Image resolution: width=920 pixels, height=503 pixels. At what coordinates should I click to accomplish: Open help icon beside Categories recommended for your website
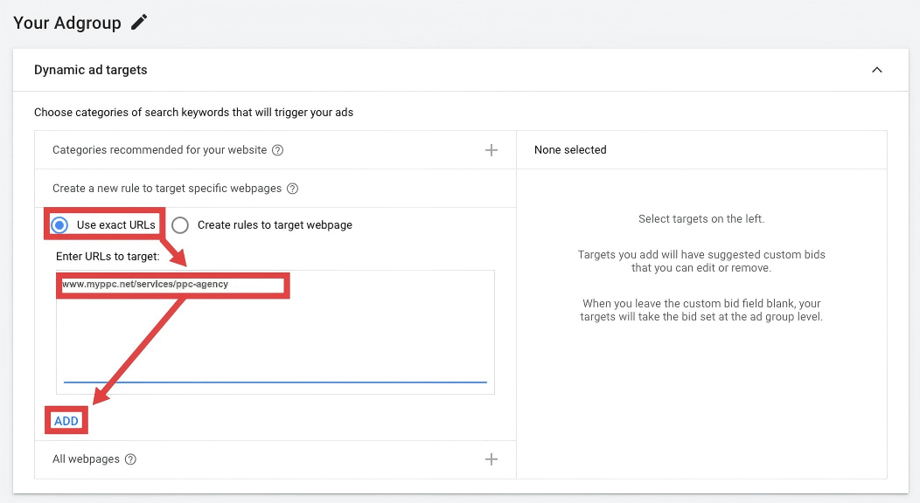click(x=277, y=150)
